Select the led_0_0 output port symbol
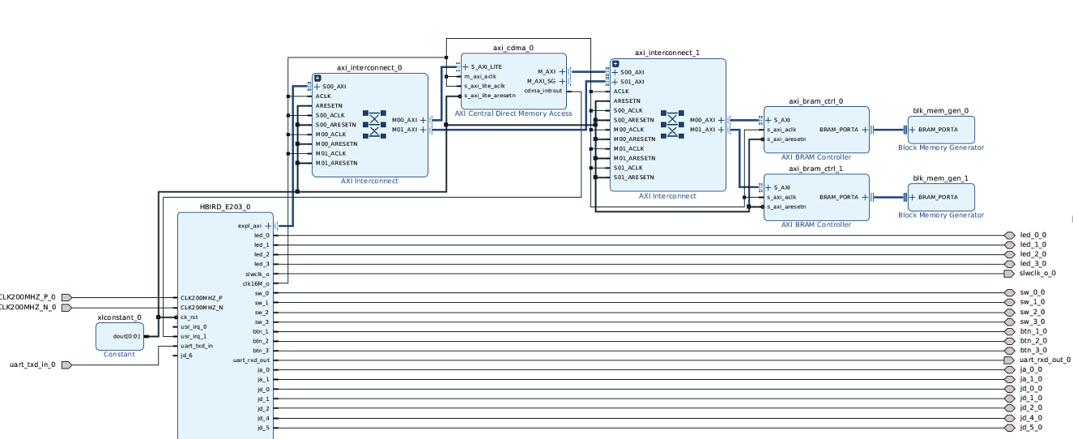1073x439 pixels. 1009,235
